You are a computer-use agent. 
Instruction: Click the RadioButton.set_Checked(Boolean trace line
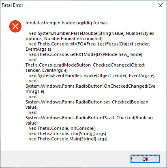pyautogui.click(x=87, y=102)
